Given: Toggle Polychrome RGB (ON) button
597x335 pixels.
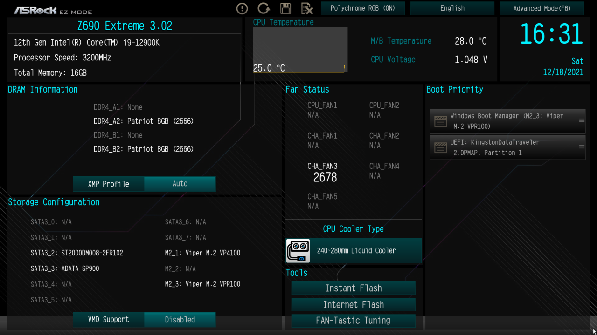Looking at the screenshot, I should (x=362, y=8).
